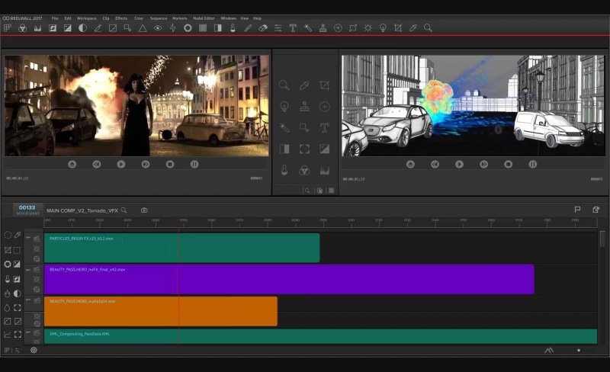Expand the XML_Compositing_PassData track arrow

click(x=28, y=332)
